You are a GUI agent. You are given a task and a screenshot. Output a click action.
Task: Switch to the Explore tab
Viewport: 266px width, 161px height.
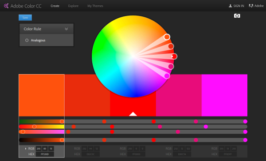73,6
